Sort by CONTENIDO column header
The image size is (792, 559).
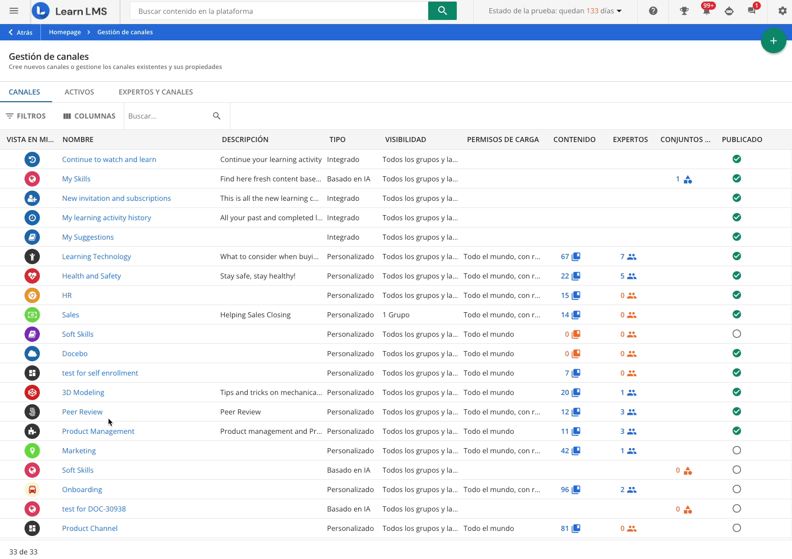coord(574,139)
